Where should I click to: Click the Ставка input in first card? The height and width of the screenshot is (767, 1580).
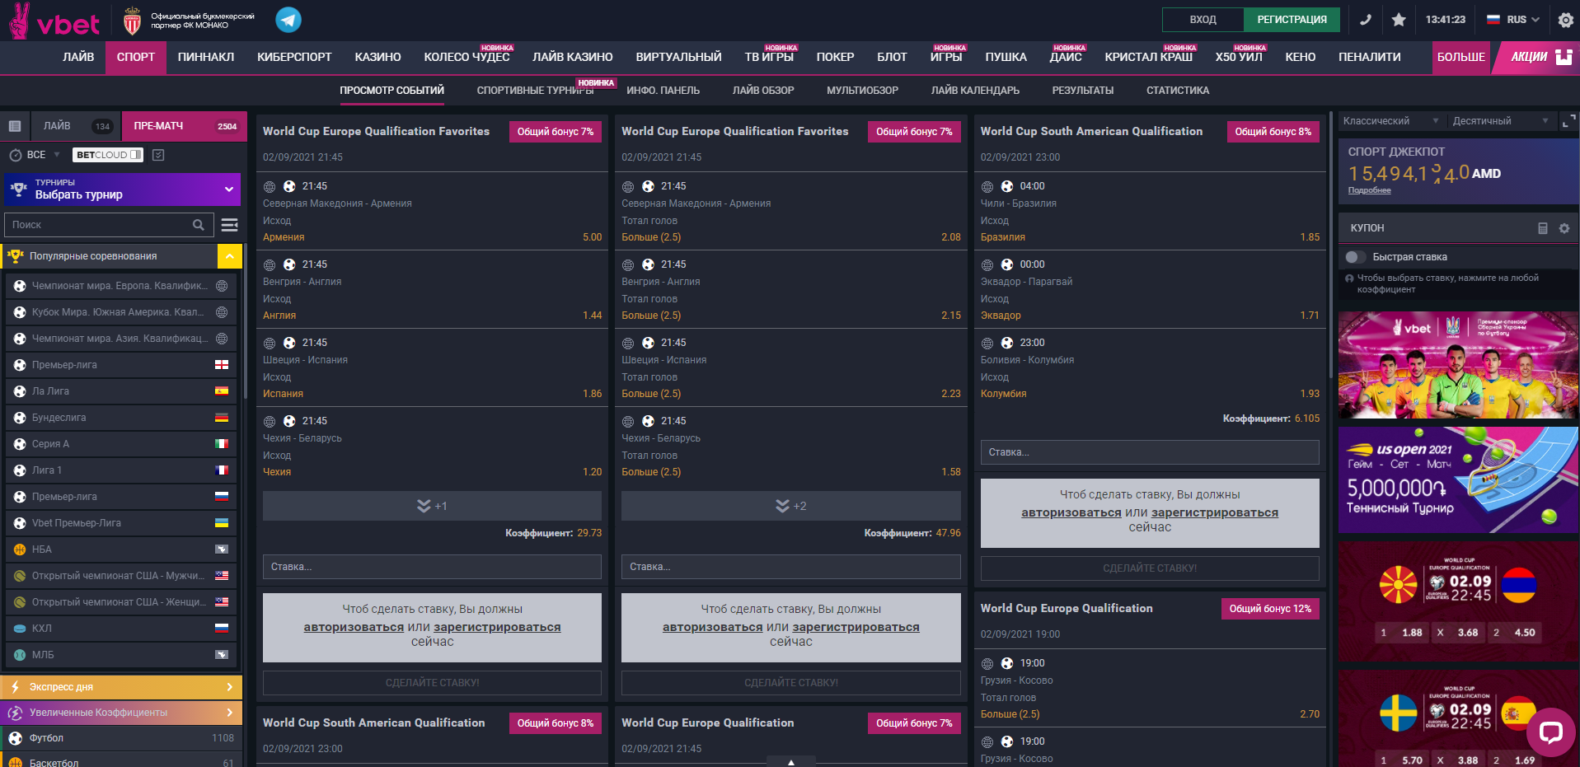(432, 567)
